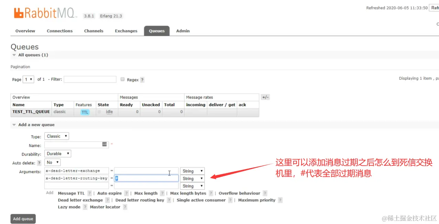Open the queue Type dropdown
The width and height of the screenshot is (439, 224).
[x=57, y=136]
